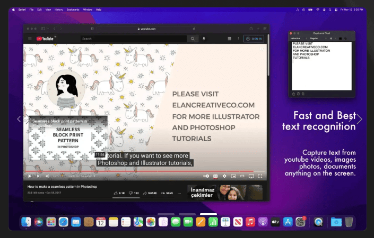
Task: Launch Finder from the Dock
Action: [x=26, y=222]
